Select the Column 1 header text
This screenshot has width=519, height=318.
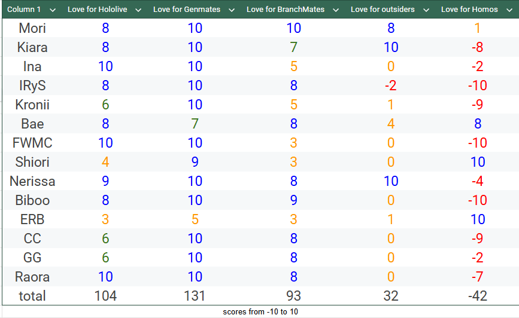[24, 9]
